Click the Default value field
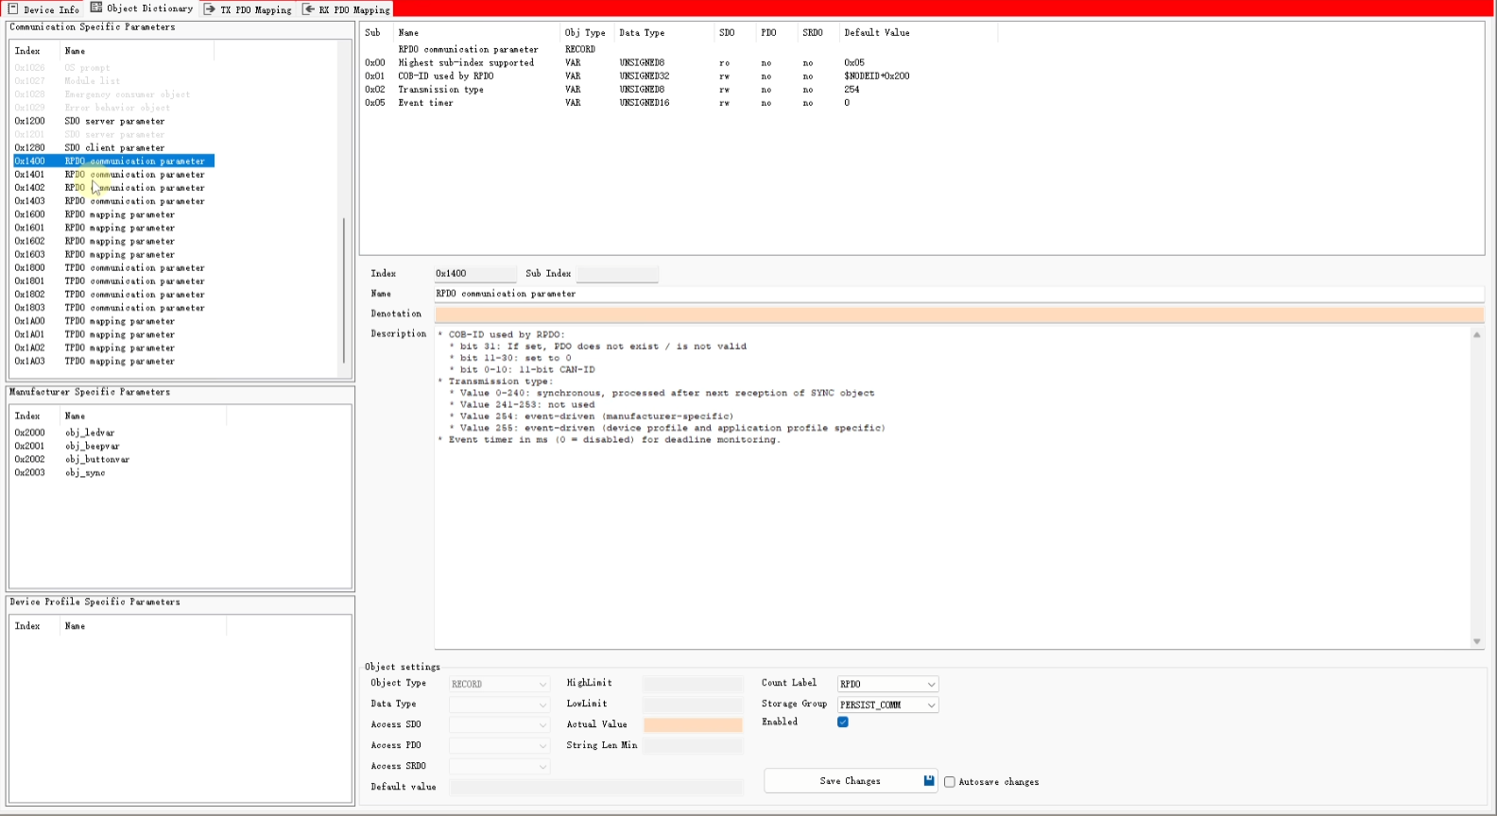The image size is (1497, 816). click(x=595, y=787)
